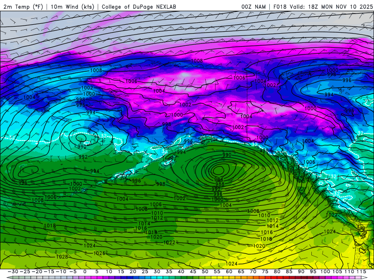
Task: Click the 984 pressure contour label
Action: (x=219, y=179)
